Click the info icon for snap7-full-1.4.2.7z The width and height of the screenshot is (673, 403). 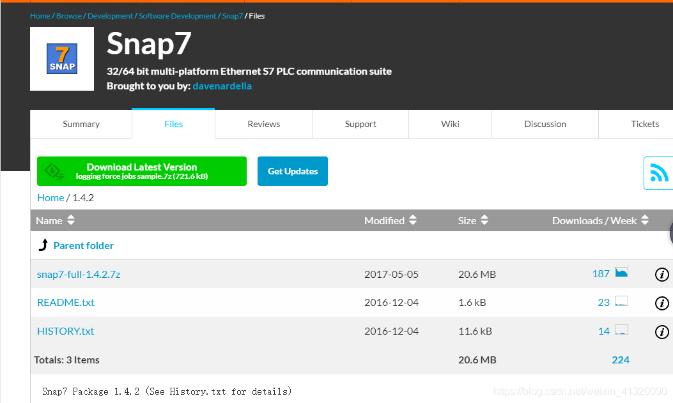pos(661,275)
